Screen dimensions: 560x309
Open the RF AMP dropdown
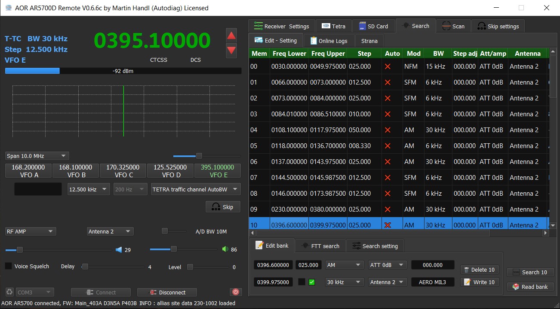31,231
